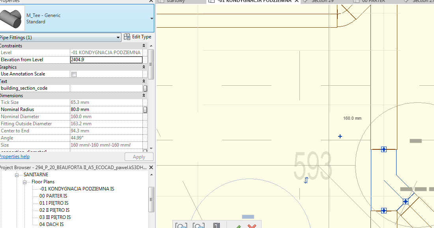Click the Nominal Diameter property label
434x228 pixels.
20,117
